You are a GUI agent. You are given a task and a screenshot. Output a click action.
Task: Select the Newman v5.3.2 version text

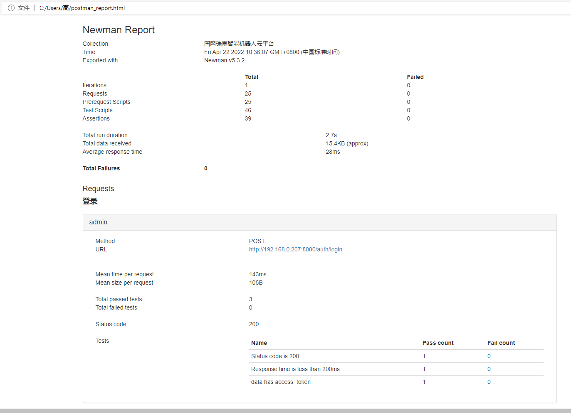point(224,60)
